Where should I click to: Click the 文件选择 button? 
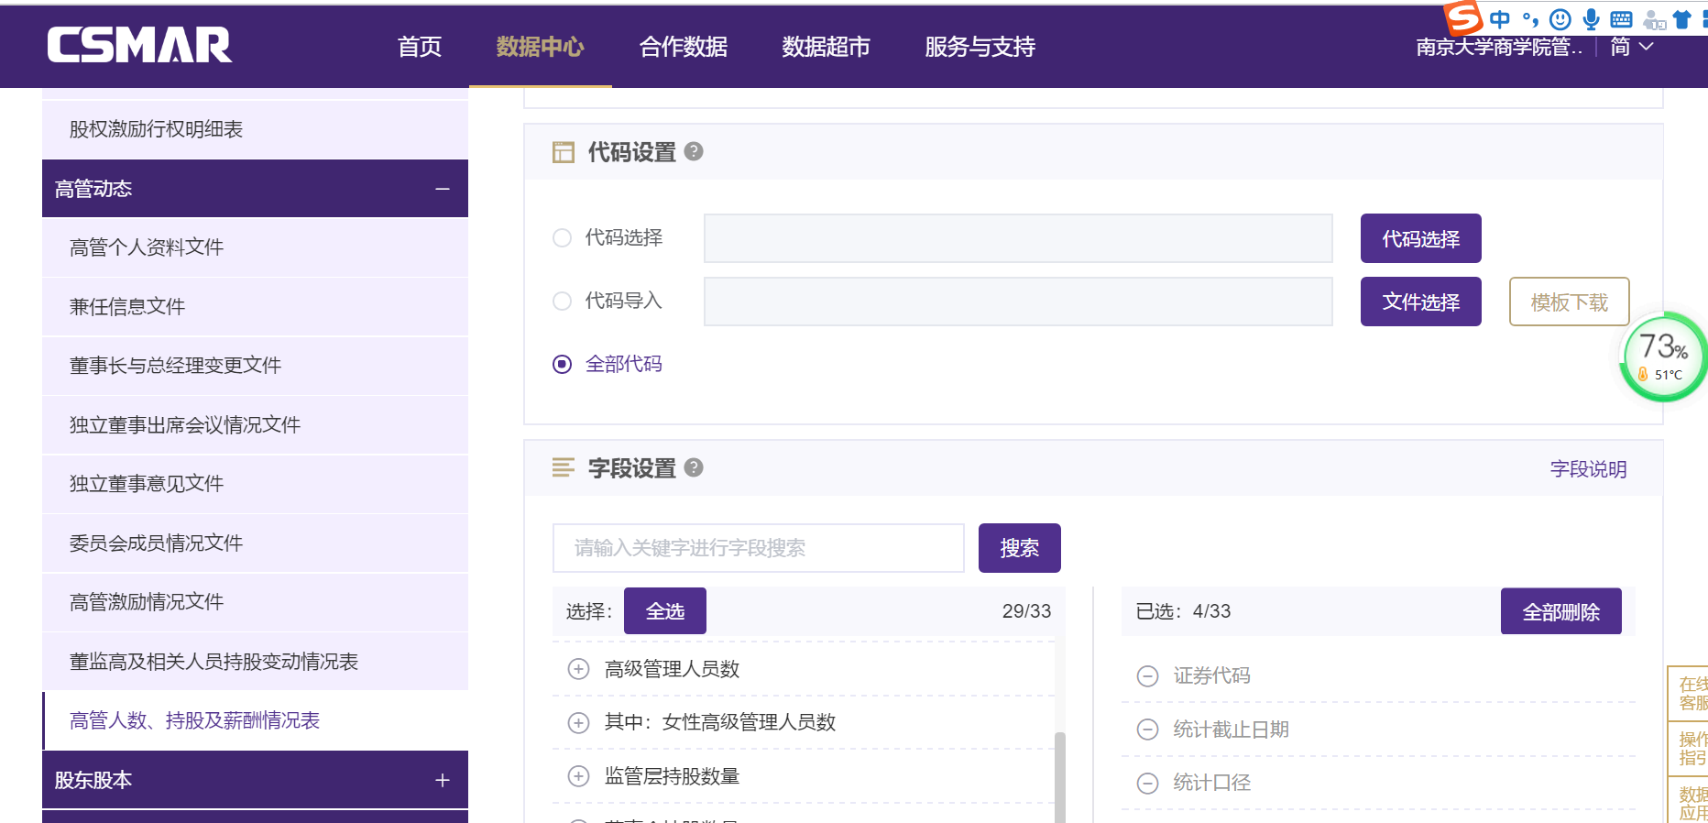1421,302
